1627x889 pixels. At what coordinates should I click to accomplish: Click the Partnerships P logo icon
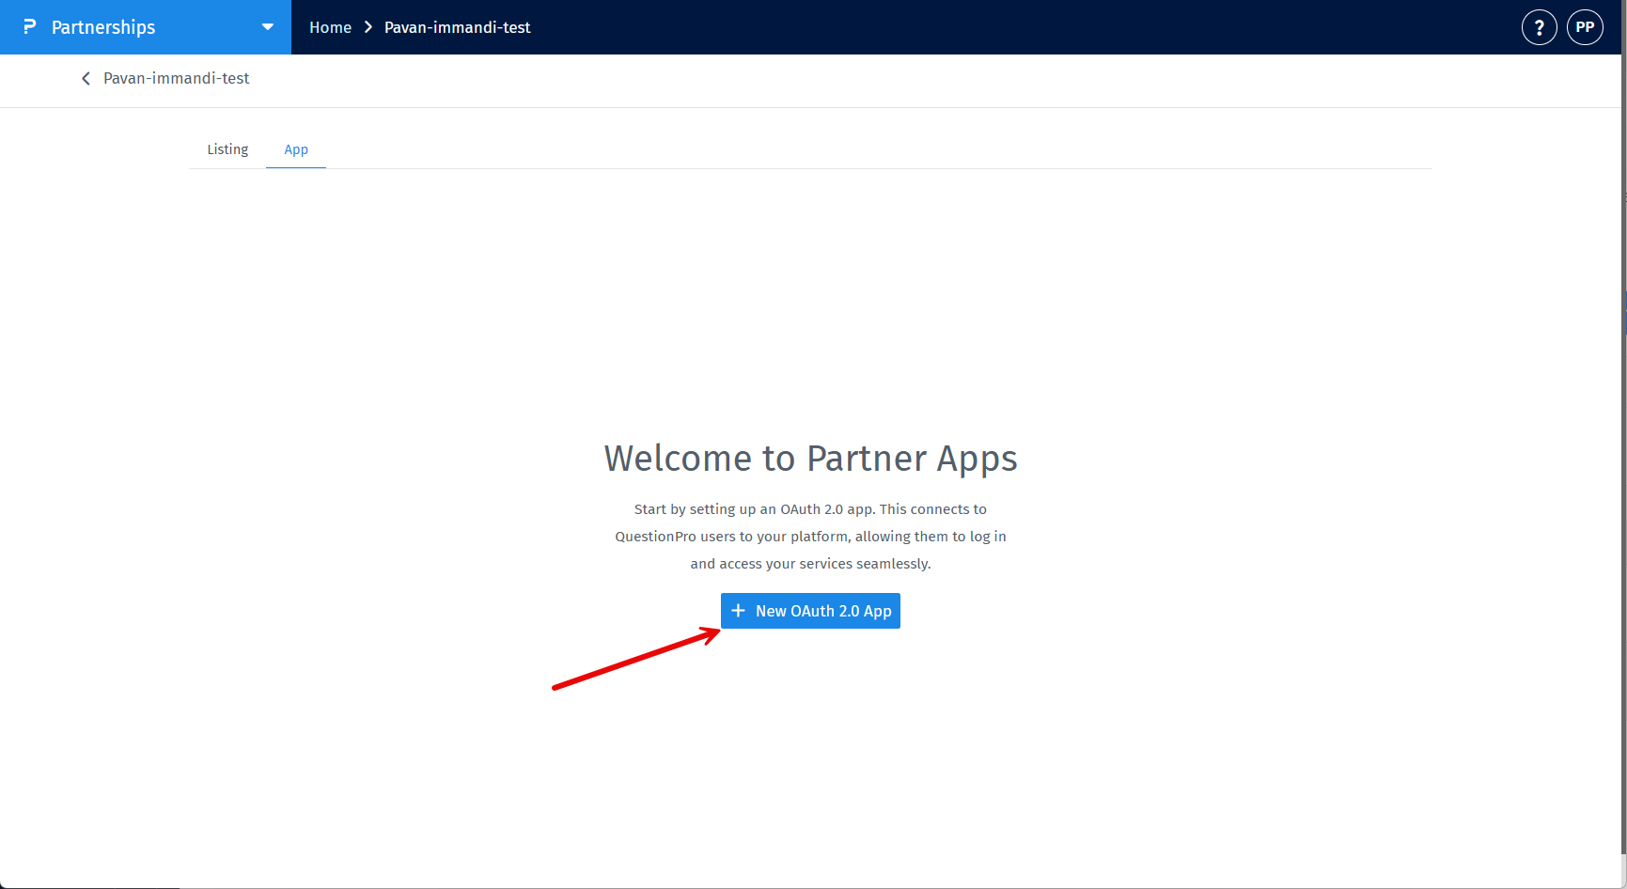29,27
